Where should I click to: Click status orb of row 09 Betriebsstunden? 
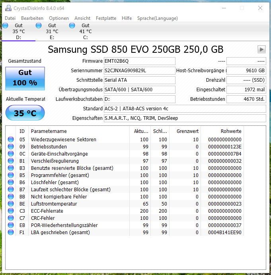coord(11,146)
